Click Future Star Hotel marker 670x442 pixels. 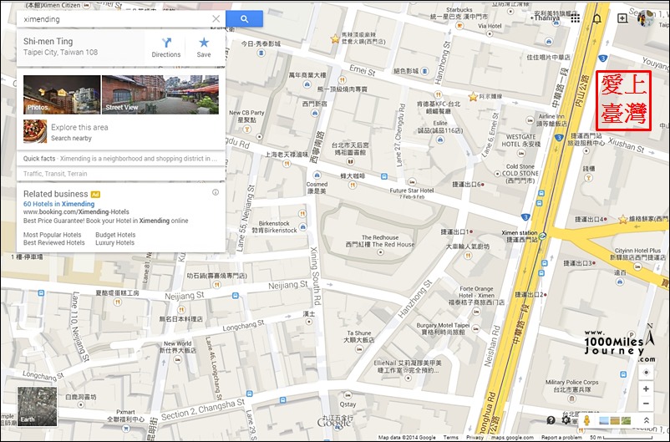coord(412,182)
